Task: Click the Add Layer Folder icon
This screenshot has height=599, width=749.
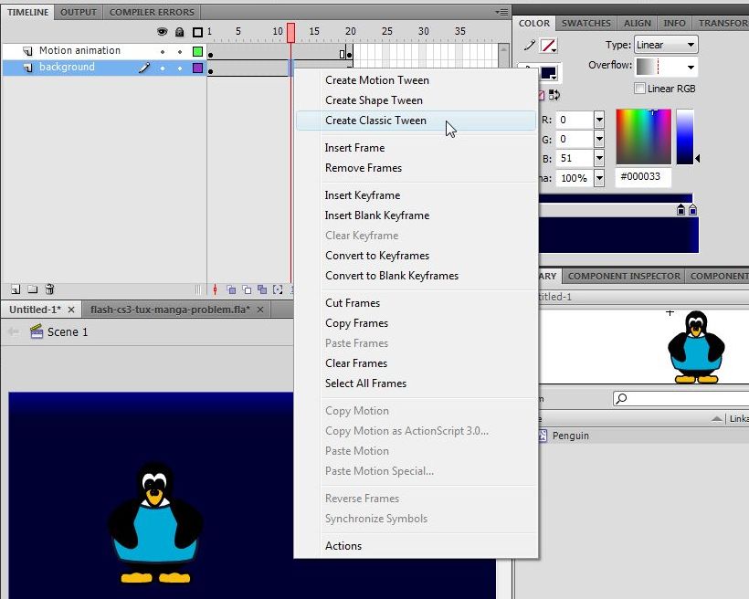Action: coord(33,289)
